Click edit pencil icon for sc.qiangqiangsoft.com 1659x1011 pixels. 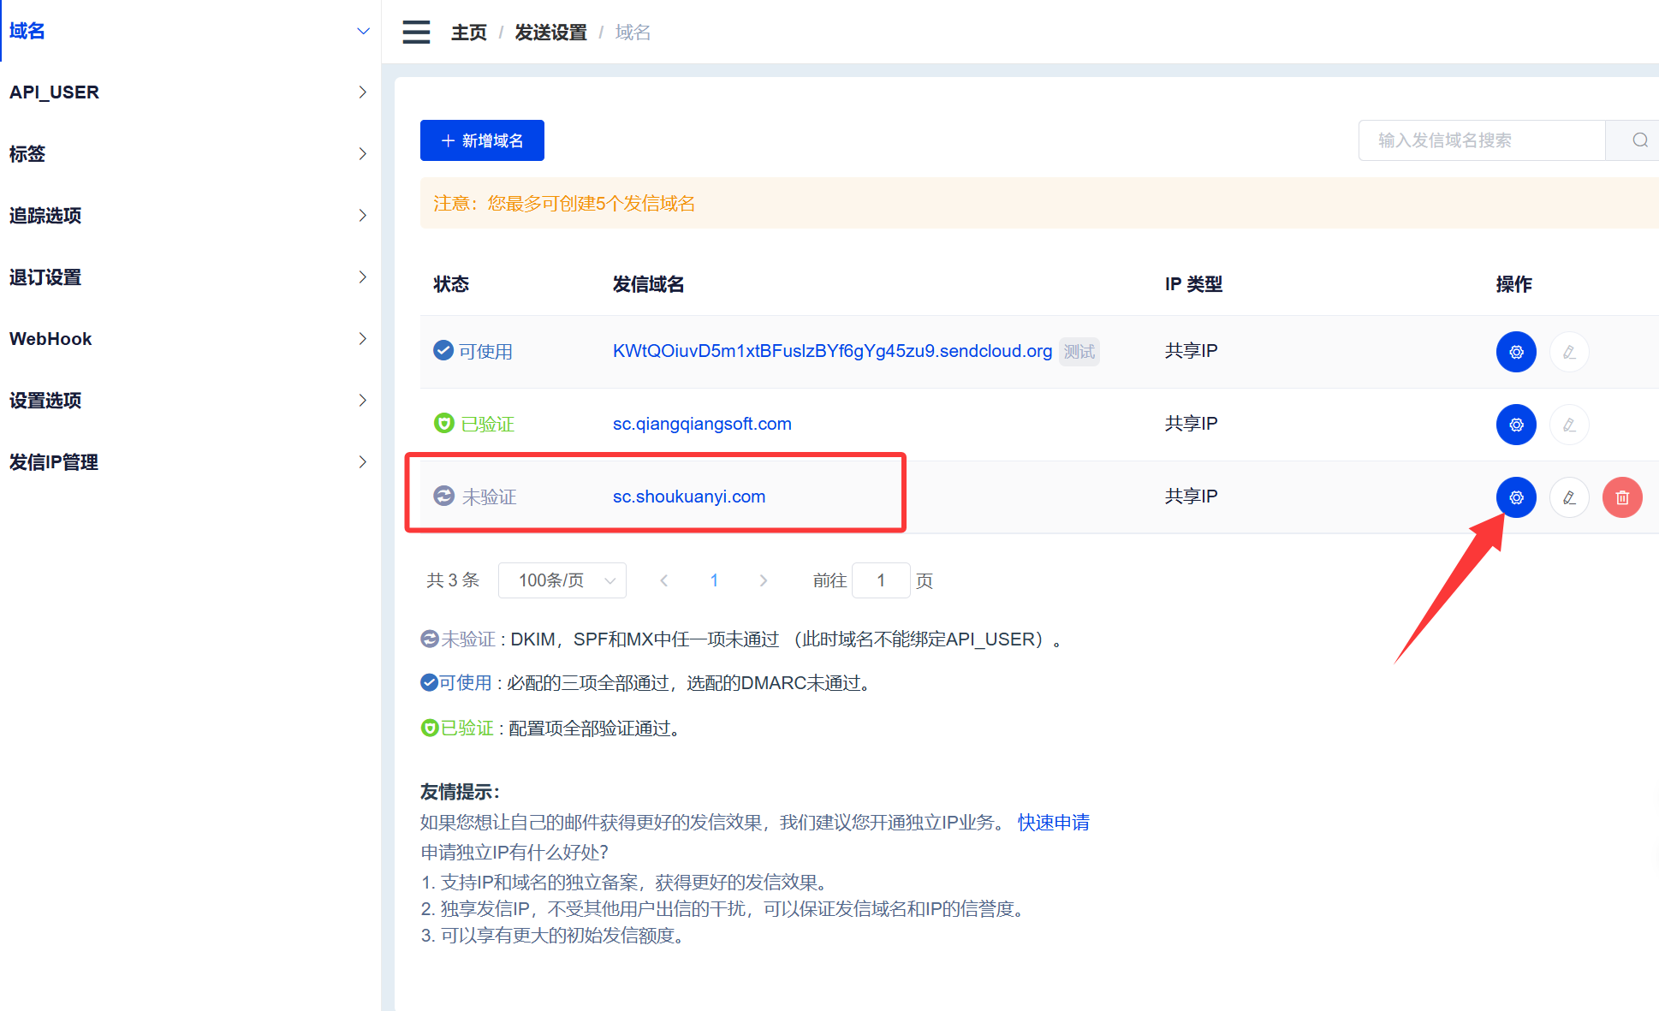coord(1569,425)
